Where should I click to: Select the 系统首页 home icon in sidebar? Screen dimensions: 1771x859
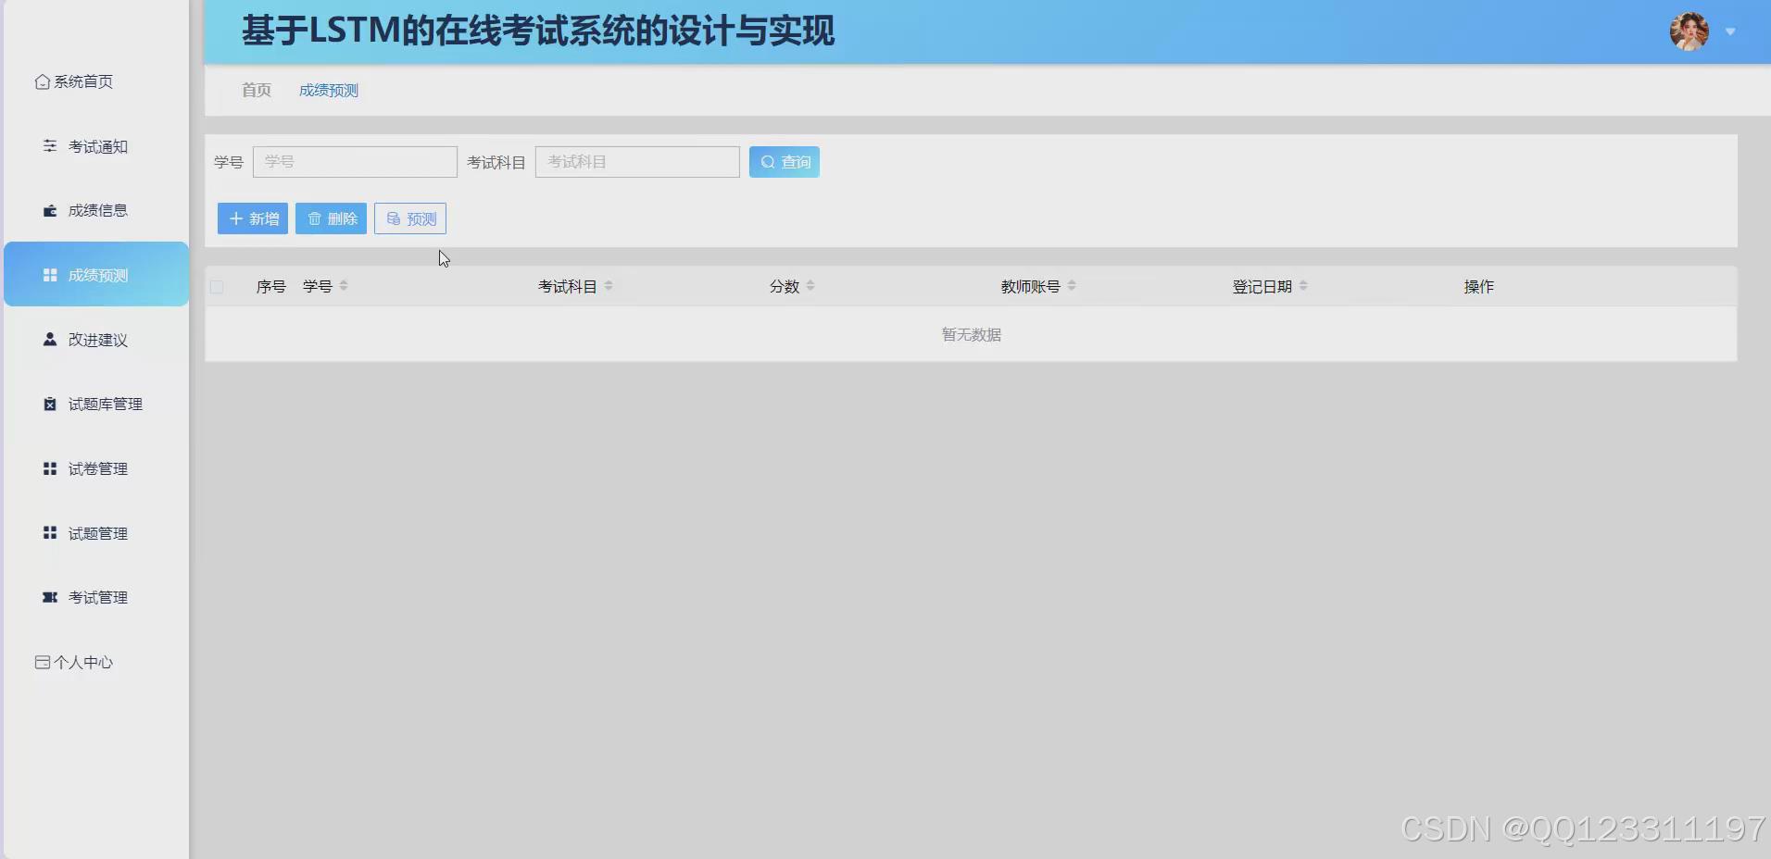pos(42,81)
